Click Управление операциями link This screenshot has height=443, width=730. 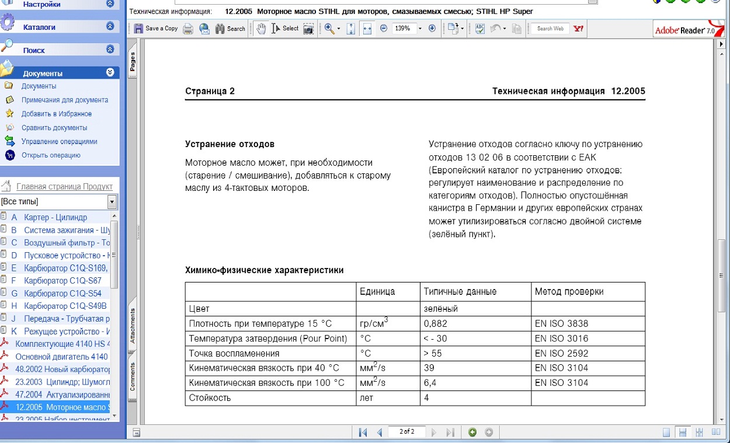[60, 141]
